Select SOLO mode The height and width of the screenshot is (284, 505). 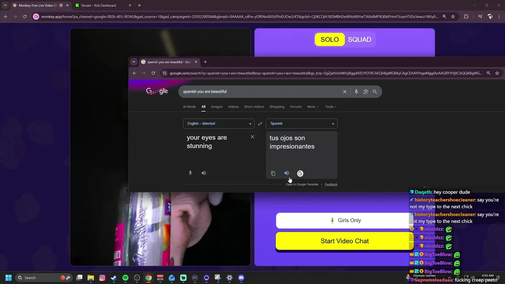pyautogui.click(x=330, y=39)
